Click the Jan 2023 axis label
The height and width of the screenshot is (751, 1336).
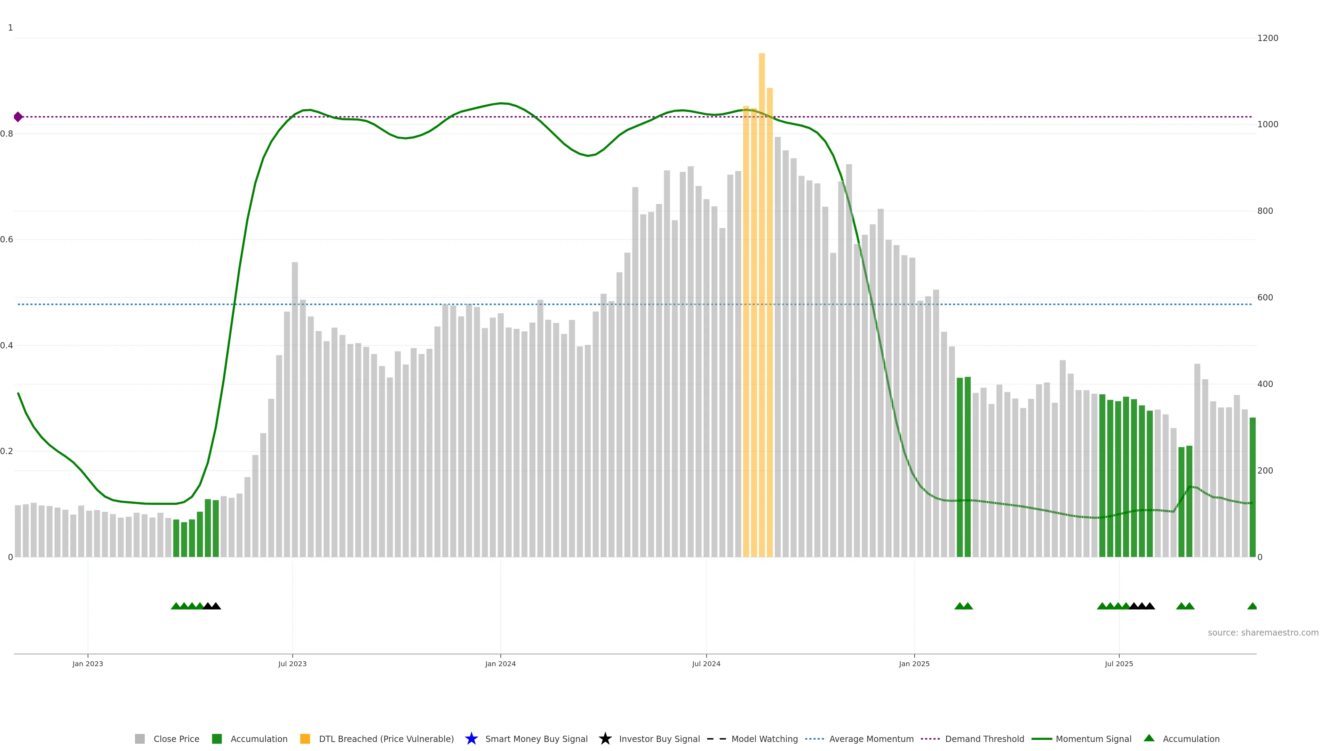(x=88, y=663)
